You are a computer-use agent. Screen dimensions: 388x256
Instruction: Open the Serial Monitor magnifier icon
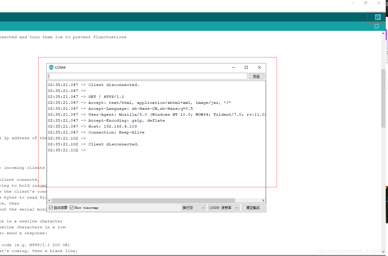[x=378, y=17]
